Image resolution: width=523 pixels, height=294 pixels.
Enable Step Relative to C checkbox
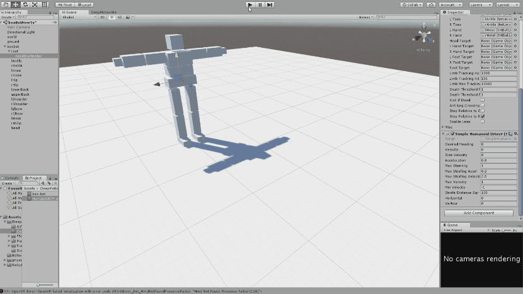[482, 111]
